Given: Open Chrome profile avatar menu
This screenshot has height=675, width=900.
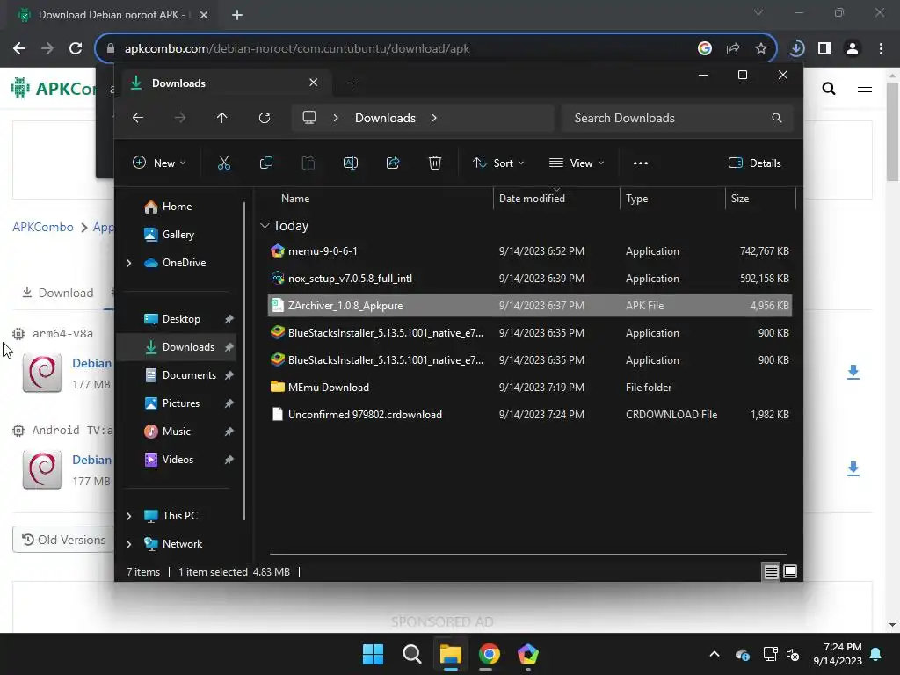Looking at the screenshot, I should 853,48.
